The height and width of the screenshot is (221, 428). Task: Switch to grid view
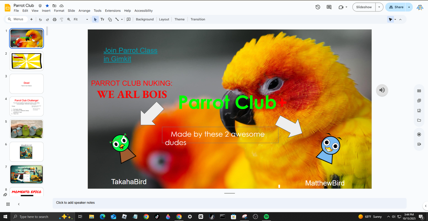coord(8,204)
